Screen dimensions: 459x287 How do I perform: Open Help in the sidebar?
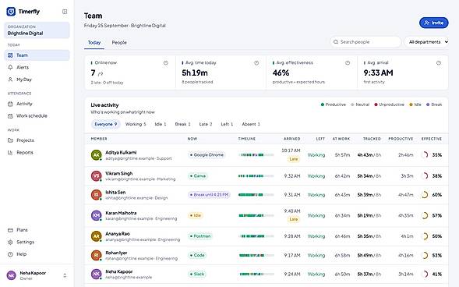37,254
